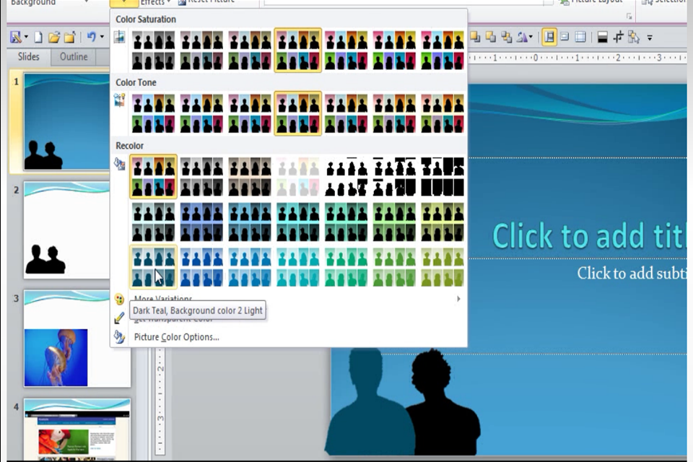693x462 pixels.
Task: Select the No Recolor highlighted swatch
Action: pyautogui.click(x=153, y=176)
